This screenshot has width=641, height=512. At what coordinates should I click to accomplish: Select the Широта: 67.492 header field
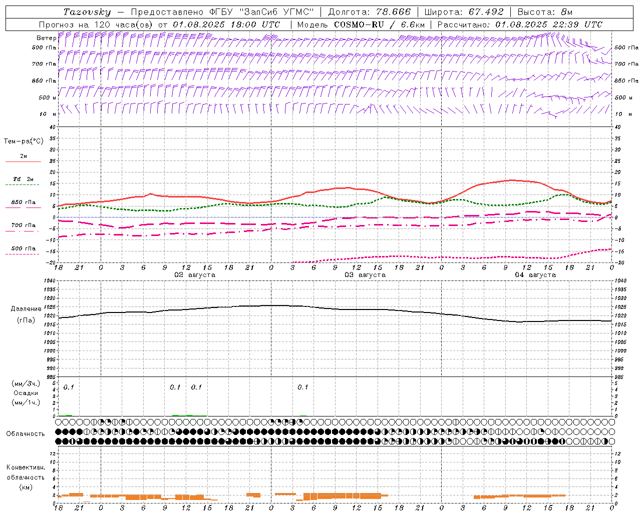tap(464, 12)
